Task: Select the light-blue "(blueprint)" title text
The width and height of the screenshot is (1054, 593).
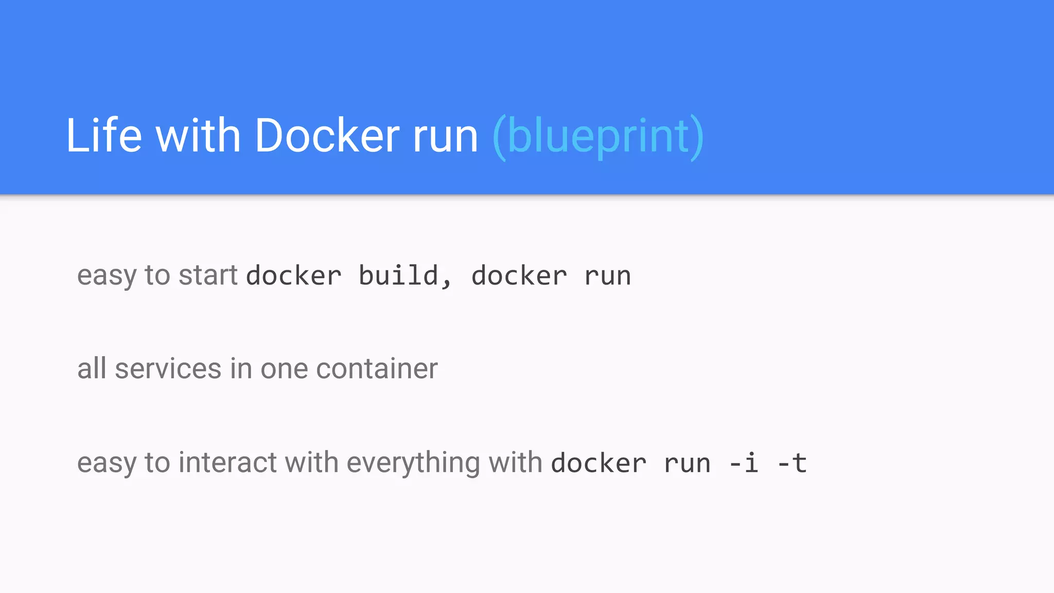Action: pyautogui.click(x=598, y=136)
